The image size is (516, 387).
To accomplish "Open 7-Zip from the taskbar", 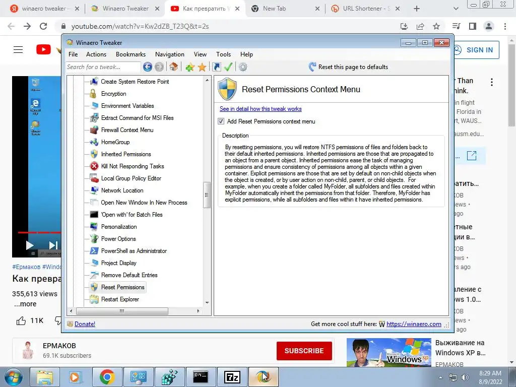I will click(232, 377).
